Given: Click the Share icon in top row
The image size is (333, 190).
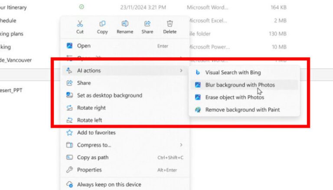Looking at the screenshot, I should tap(147, 23).
